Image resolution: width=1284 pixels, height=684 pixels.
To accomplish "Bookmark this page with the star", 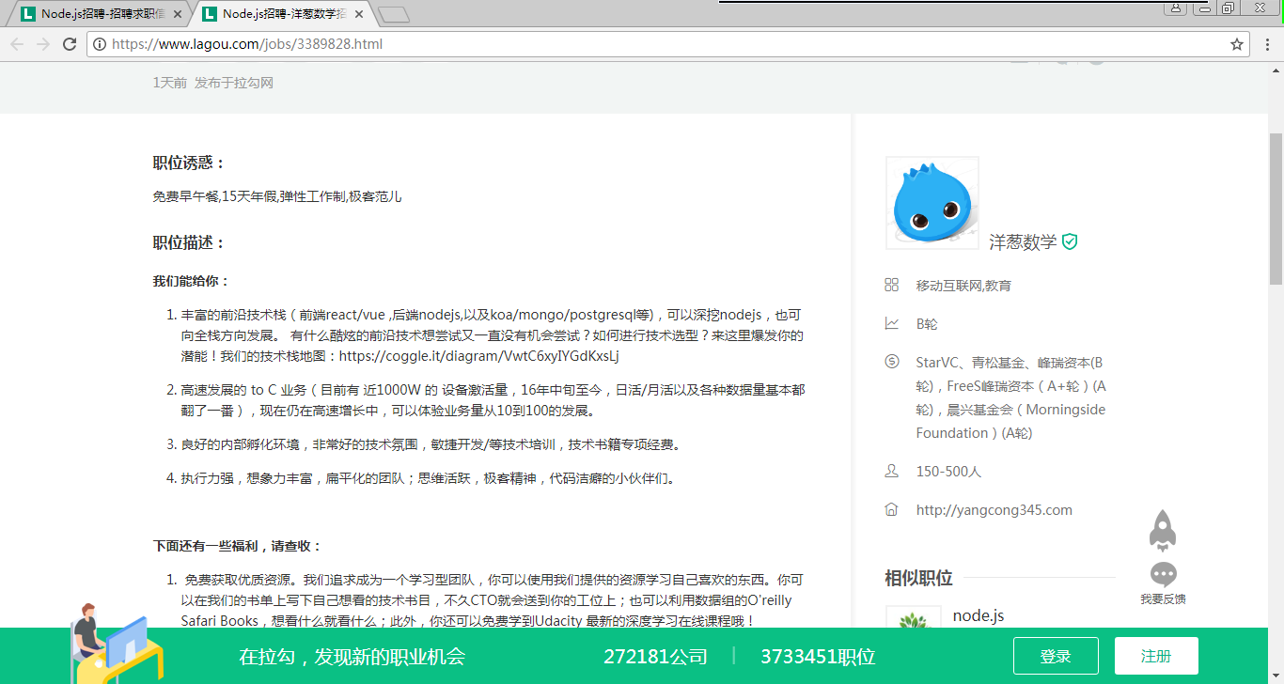I will (1237, 44).
